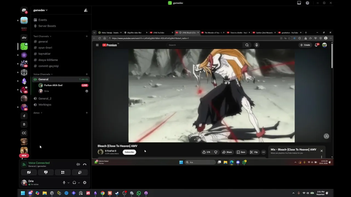351x197 pixels.
Task: Open microphone input options dropdown
Action: (69, 183)
